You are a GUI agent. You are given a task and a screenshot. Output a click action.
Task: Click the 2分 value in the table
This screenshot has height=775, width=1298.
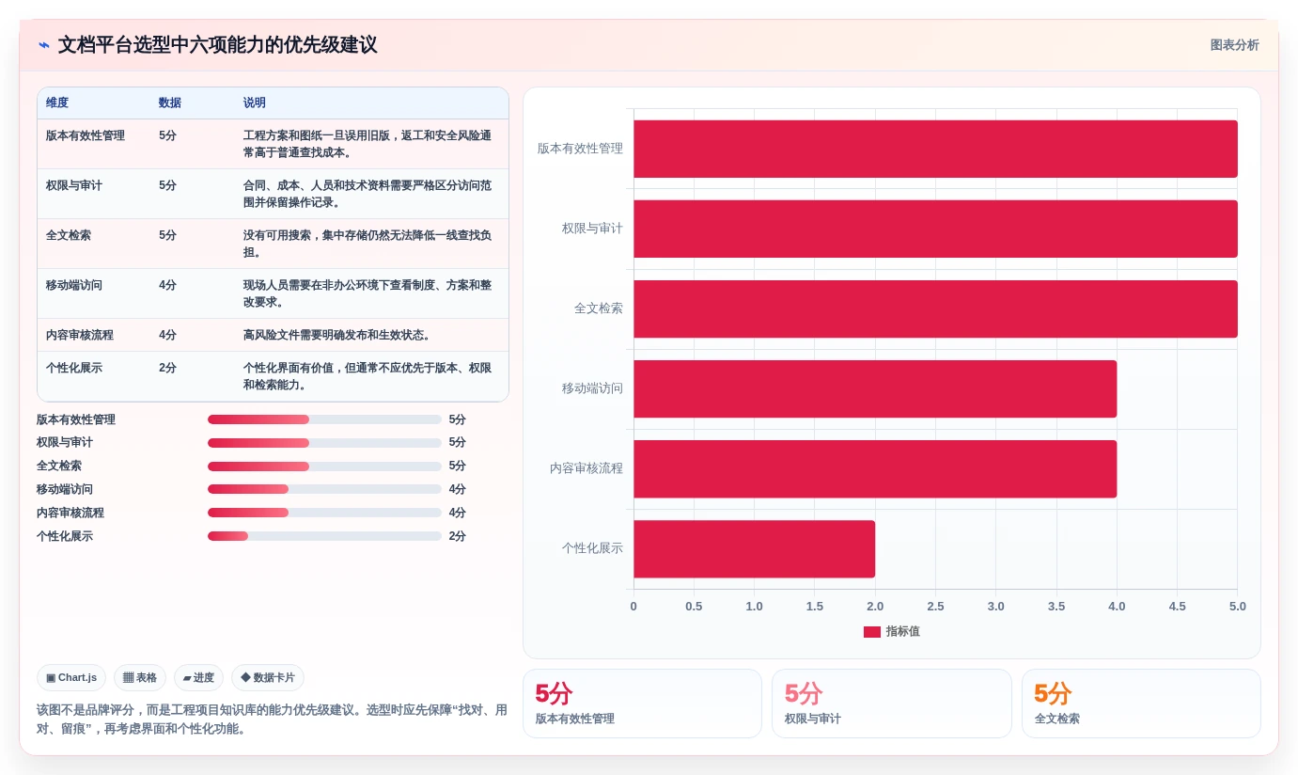[x=167, y=368]
